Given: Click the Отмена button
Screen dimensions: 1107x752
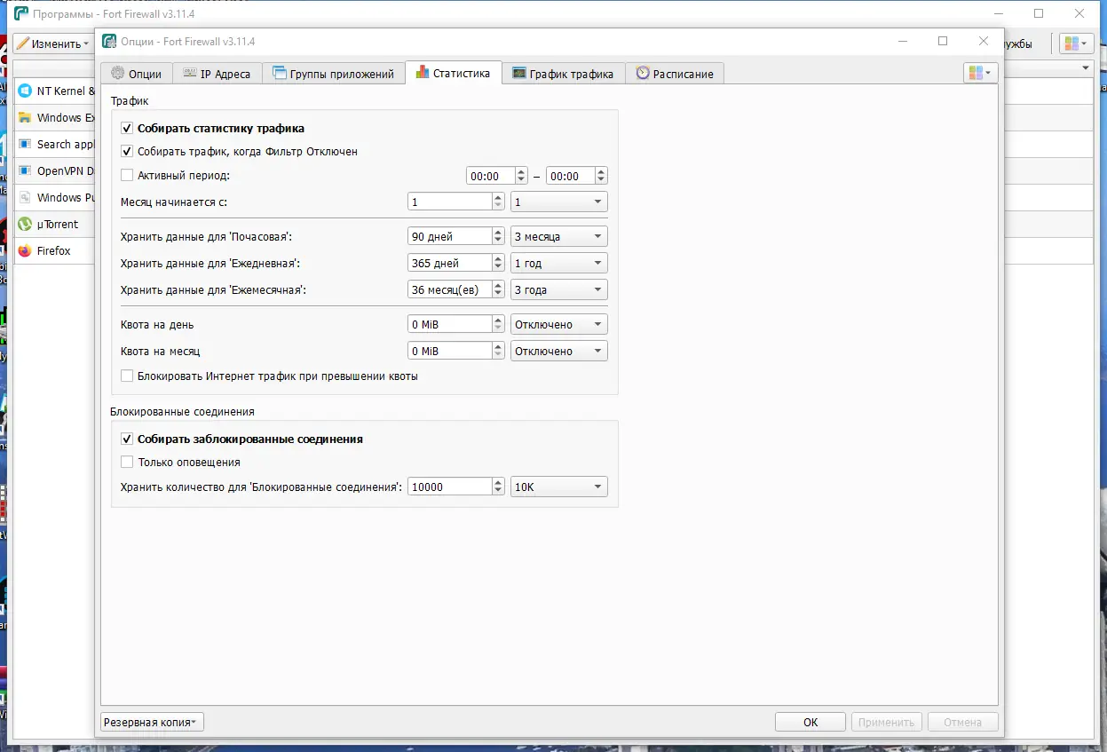Looking at the screenshot, I should coord(962,723).
